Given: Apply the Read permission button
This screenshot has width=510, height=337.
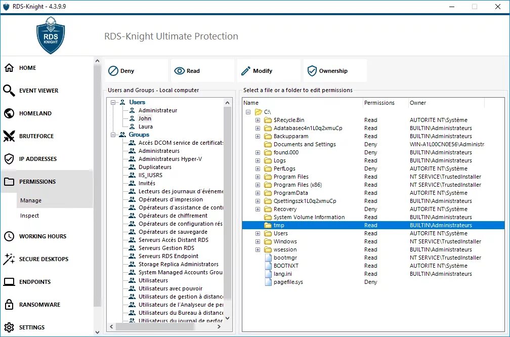Looking at the screenshot, I should point(202,71).
